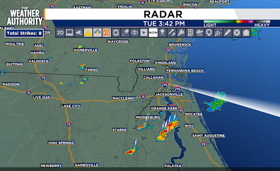This screenshot has height=171, width=280.
Task: Click the RADAR title banner
Action: point(163,14)
